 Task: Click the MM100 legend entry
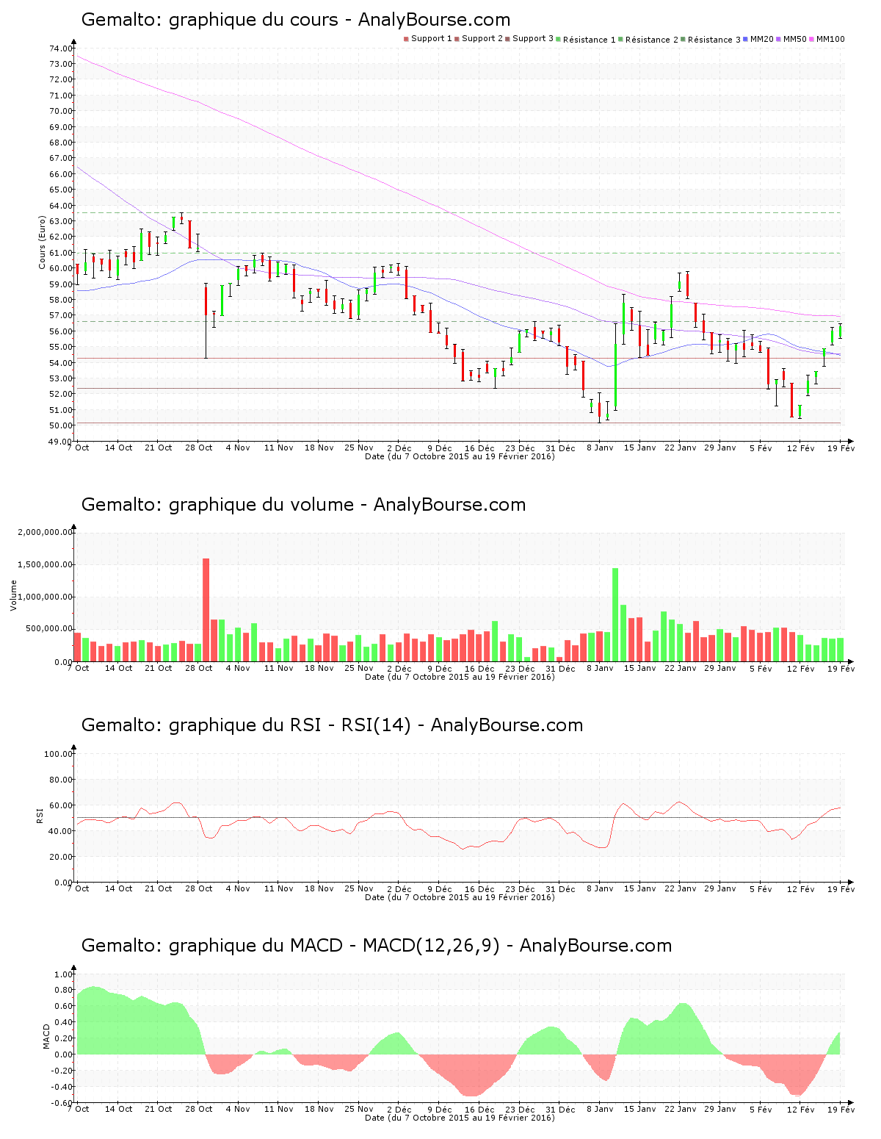click(x=827, y=39)
